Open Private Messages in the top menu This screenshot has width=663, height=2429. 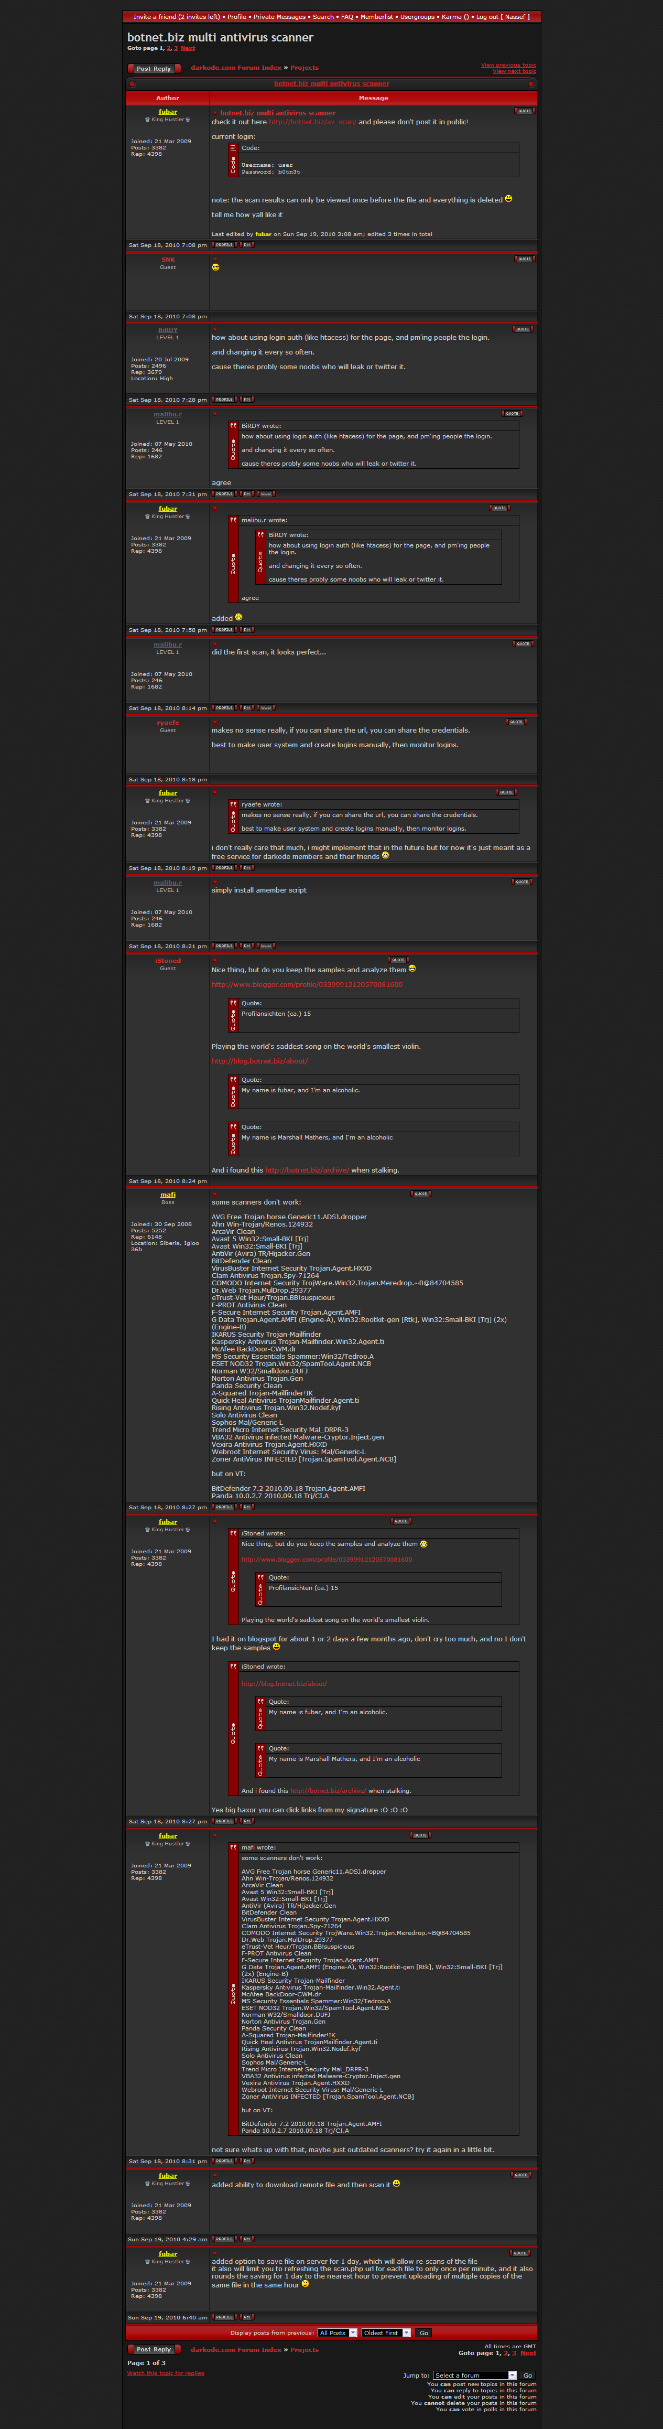(280, 17)
